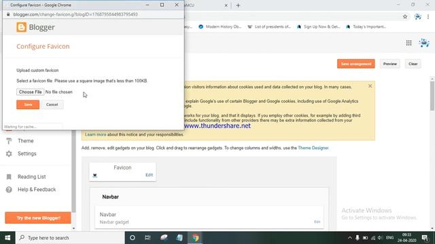The height and width of the screenshot is (244, 435).
Task: Click the microphone tray icon
Action: point(358,238)
